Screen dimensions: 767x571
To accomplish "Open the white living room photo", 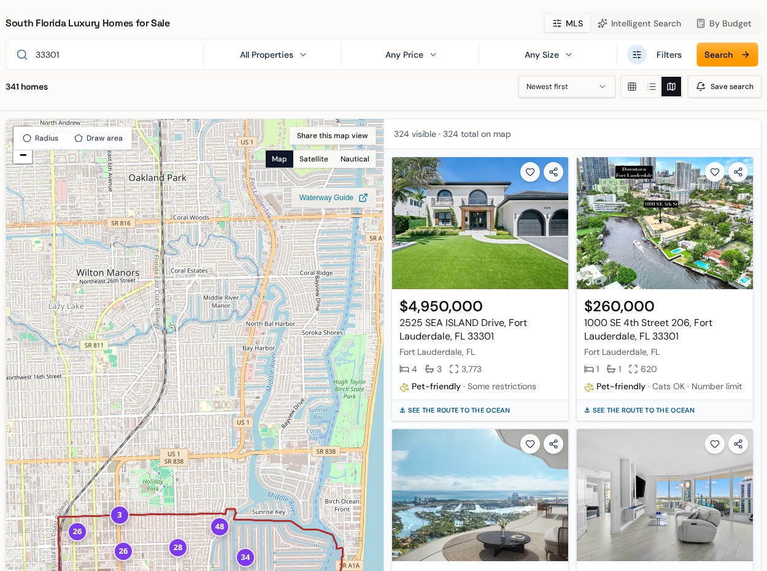I will (665, 495).
